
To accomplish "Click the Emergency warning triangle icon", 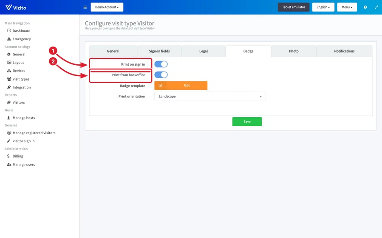I will 9,39.
